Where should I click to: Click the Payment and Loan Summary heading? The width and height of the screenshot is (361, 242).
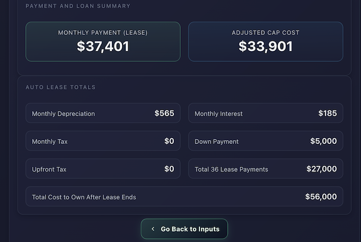pos(78,6)
